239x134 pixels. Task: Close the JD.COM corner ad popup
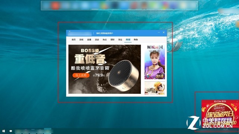238,101
